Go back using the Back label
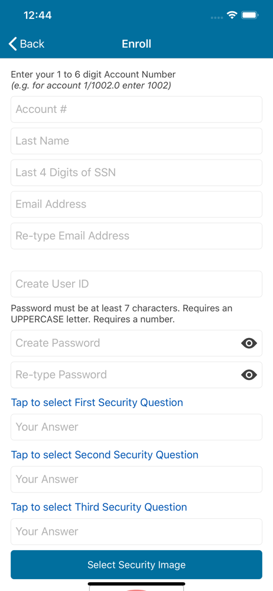This screenshot has height=591, width=273. point(32,44)
